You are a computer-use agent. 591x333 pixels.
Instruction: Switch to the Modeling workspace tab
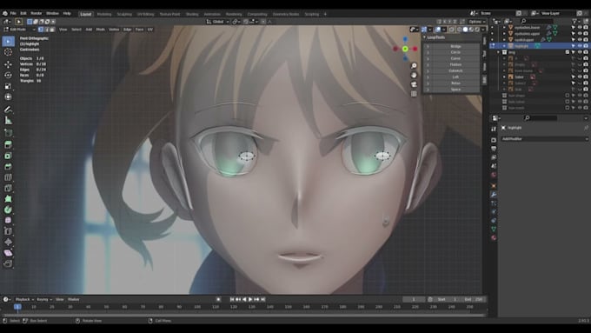tap(104, 14)
